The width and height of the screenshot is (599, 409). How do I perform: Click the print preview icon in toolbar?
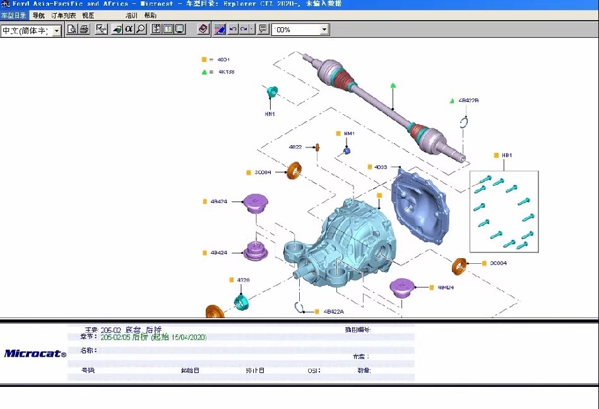[x=72, y=29]
